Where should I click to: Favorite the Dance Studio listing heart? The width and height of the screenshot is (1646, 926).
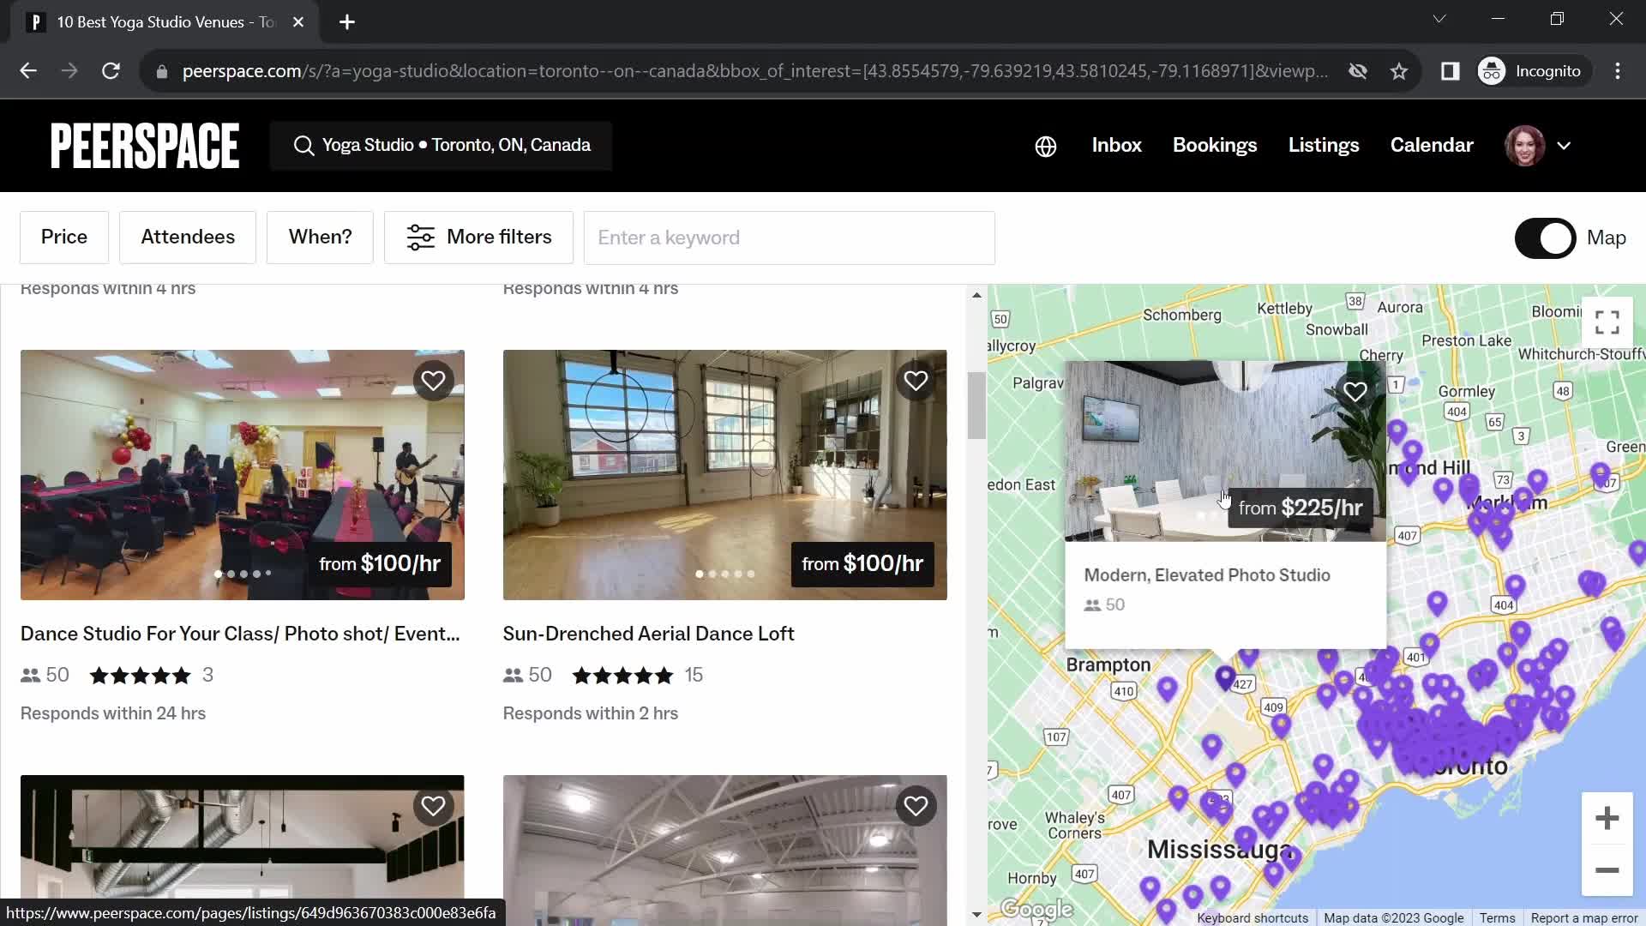pyautogui.click(x=433, y=381)
